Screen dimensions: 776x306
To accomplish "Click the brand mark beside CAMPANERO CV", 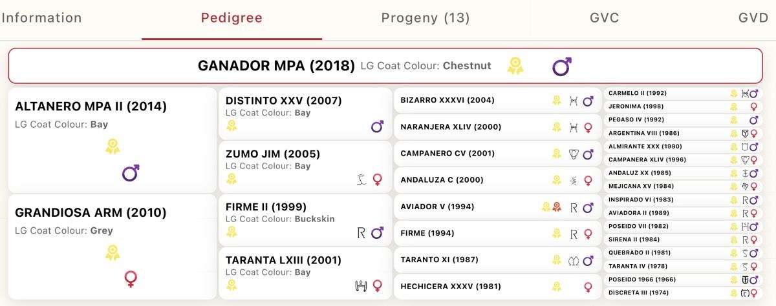I will 573,154.
